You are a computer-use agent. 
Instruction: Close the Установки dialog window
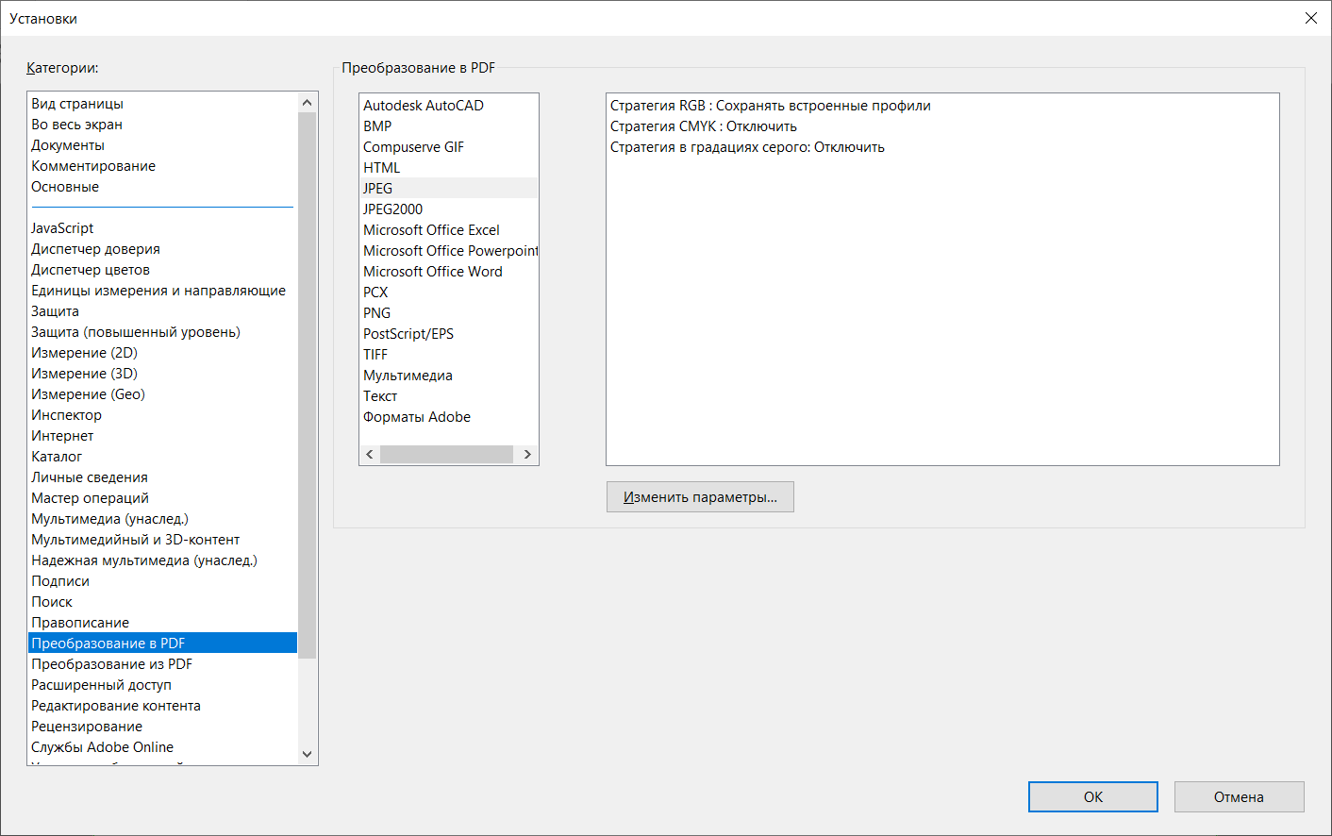1310,18
